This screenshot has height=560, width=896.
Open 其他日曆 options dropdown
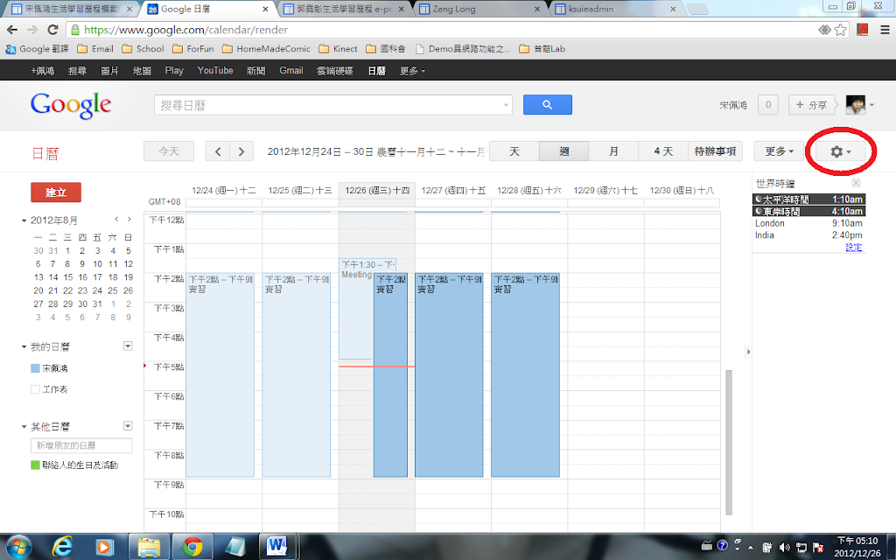point(128,426)
